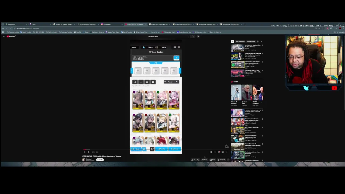Open a new browser tab
Viewport: 345px width, 194px height.
point(245,24)
